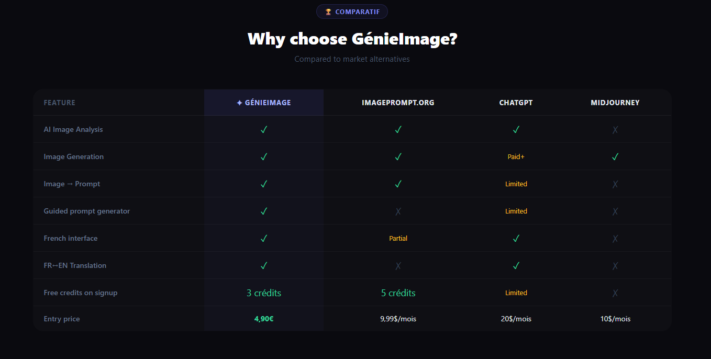Click the X mark for Midjourney's AI Image Analysis

(615, 129)
